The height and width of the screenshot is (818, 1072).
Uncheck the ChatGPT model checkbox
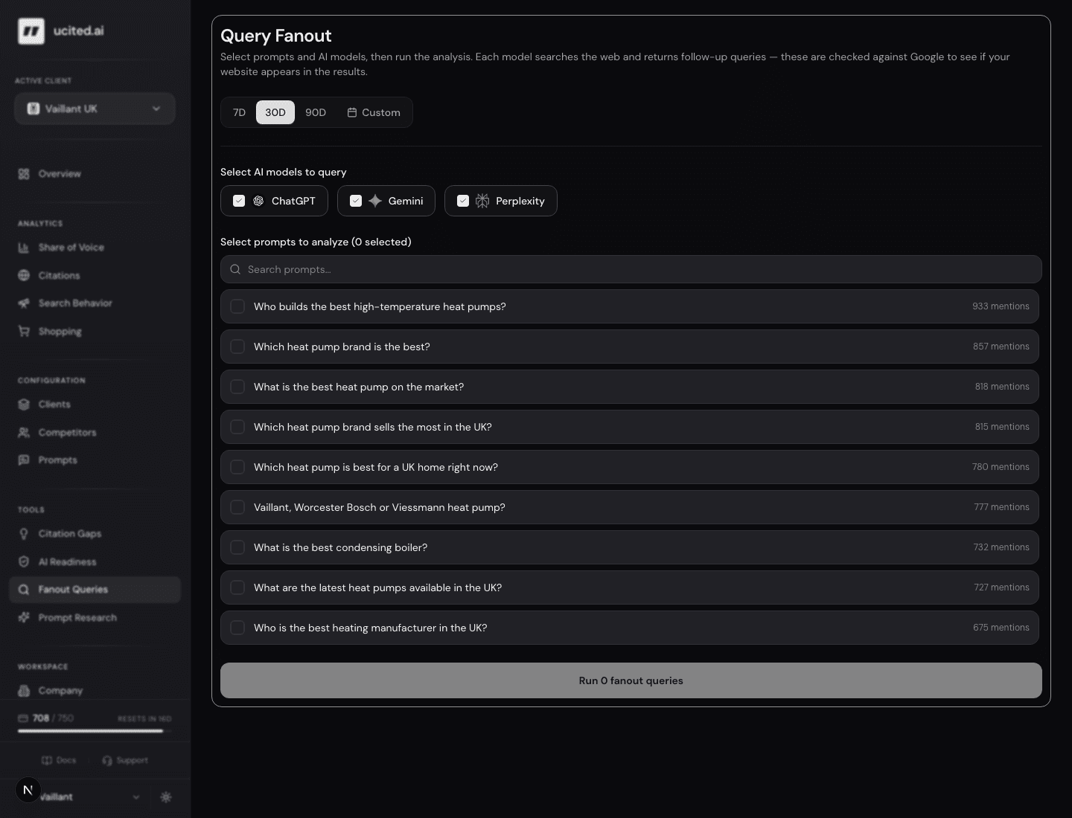coord(239,201)
